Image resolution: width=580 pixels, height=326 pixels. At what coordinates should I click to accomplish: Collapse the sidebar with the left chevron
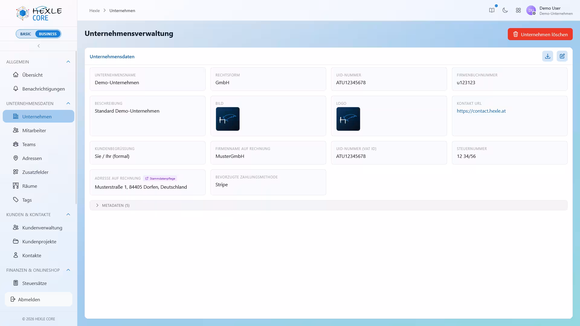39,46
